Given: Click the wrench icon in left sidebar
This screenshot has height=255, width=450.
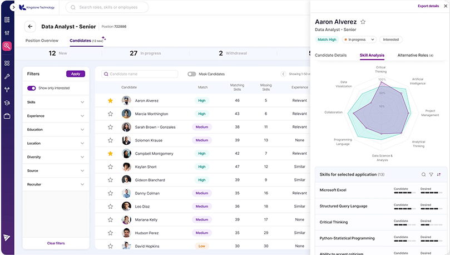Looking at the screenshot, I should click(x=7, y=76).
